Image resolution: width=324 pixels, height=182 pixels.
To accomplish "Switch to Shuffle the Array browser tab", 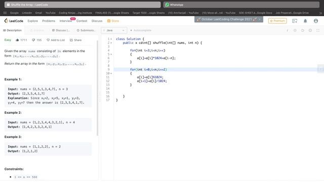I will coord(83,5).
